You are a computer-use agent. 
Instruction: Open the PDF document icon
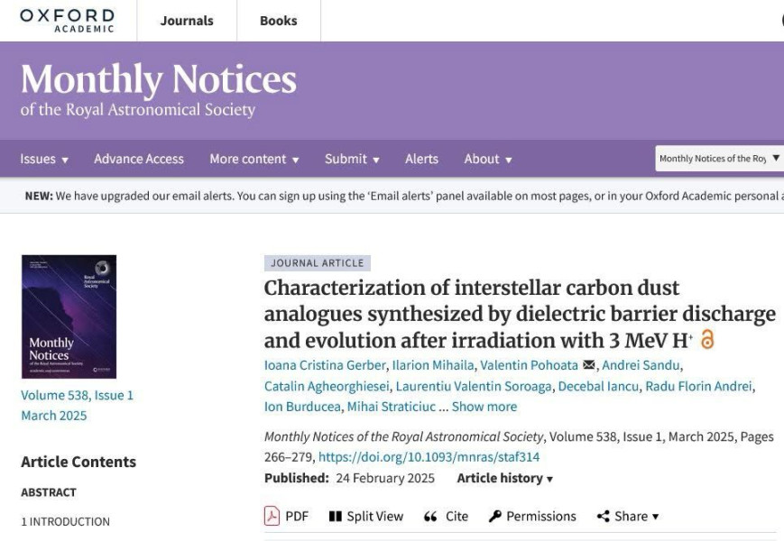tap(272, 516)
